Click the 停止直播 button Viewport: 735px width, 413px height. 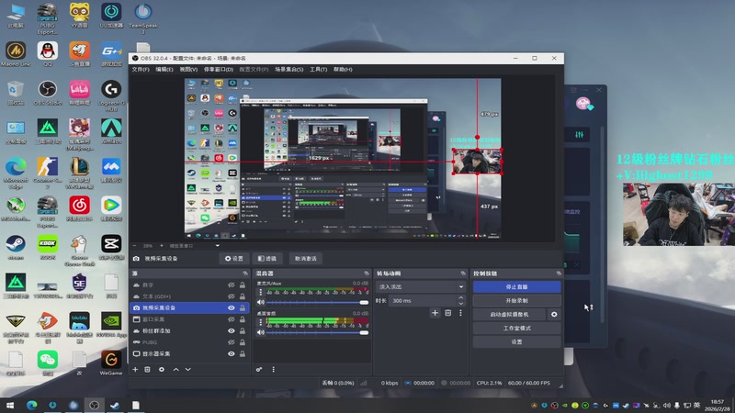516,286
